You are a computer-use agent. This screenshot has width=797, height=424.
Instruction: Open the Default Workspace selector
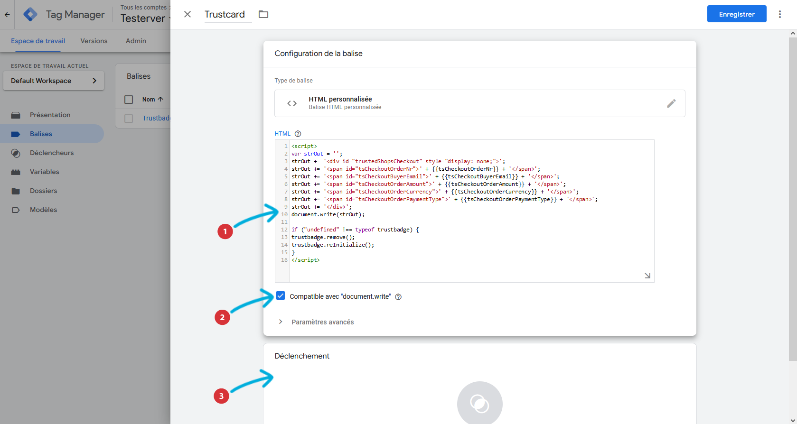54,81
